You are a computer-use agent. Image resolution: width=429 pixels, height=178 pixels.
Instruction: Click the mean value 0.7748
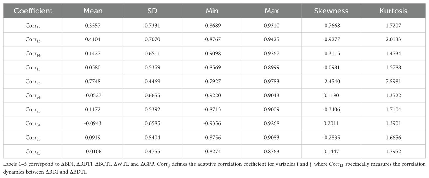point(93,82)
